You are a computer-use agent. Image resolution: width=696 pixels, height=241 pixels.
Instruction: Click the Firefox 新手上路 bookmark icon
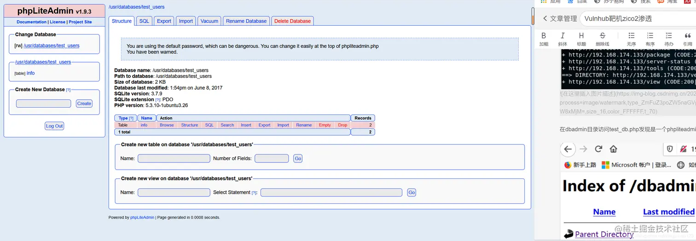point(568,165)
